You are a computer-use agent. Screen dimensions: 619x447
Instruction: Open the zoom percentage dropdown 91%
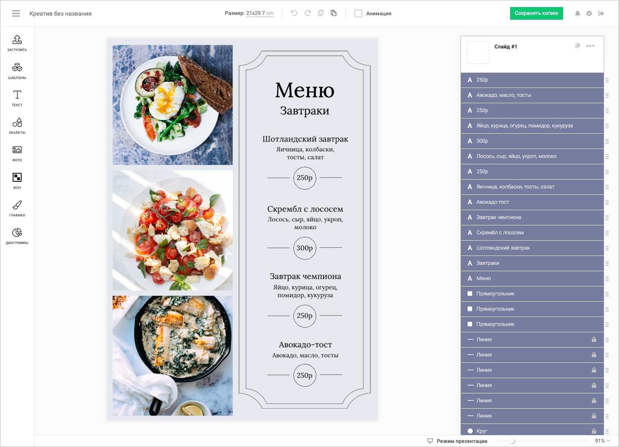(602, 441)
